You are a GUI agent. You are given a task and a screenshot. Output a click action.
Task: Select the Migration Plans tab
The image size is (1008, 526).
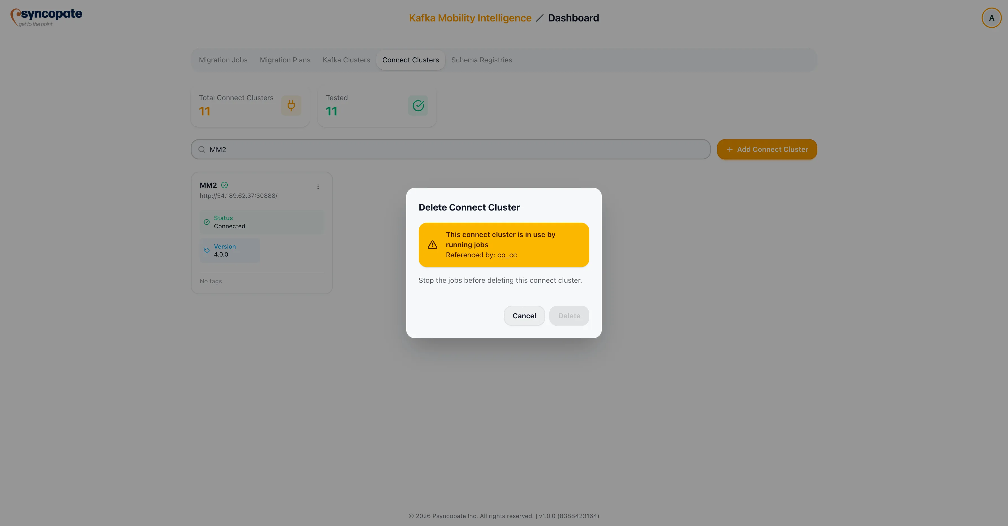[284, 60]
